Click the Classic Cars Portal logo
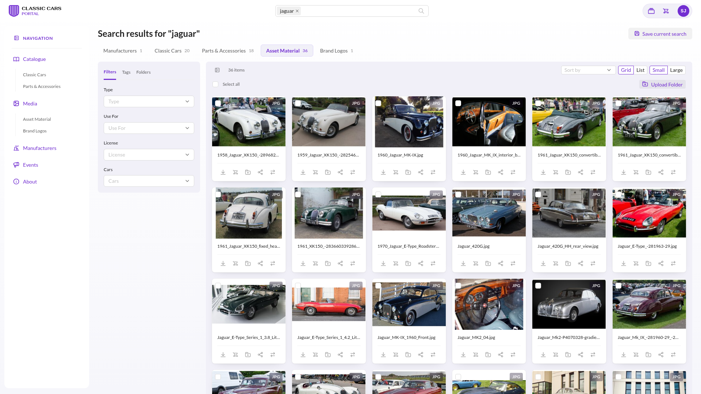The height and width of the screenshot is (394, 701). (35, 11)
